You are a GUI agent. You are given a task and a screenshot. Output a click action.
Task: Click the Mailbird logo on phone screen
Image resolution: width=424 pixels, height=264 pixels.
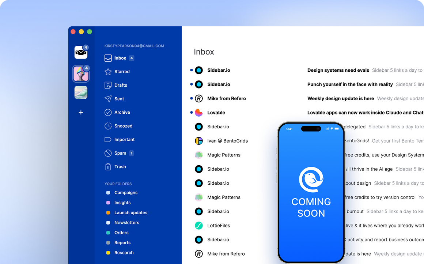click(x=311, y=180)
